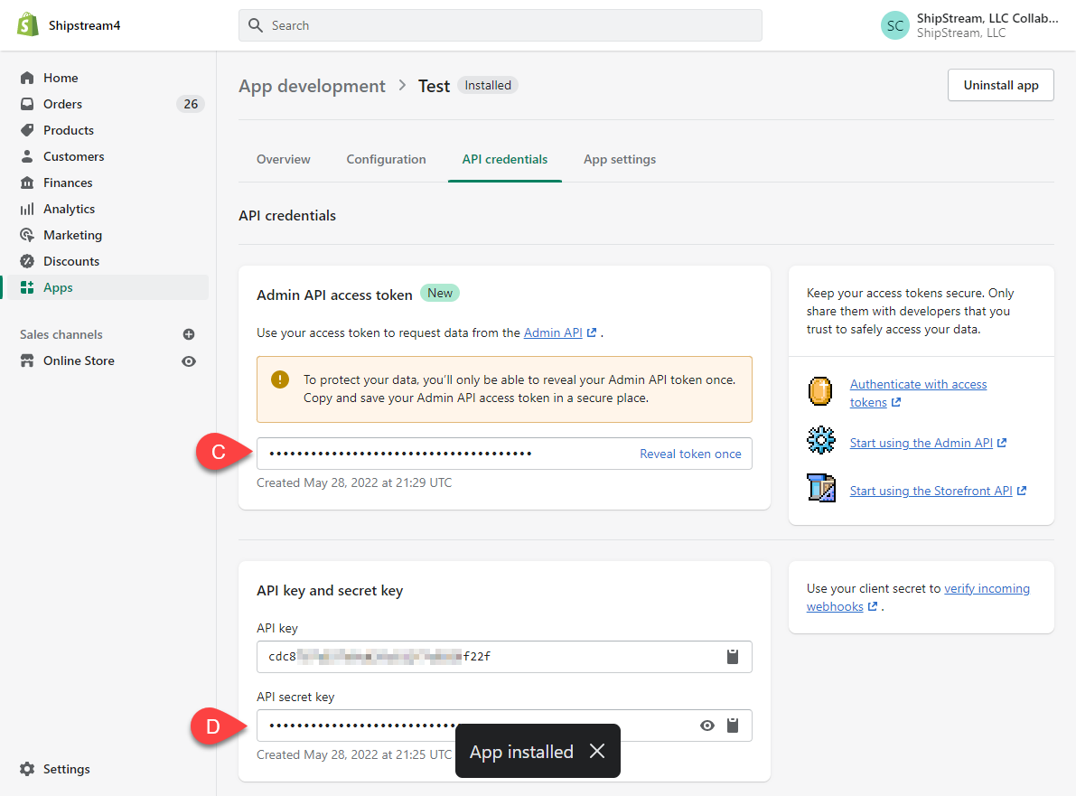Switch to the Overview tab
The width and height of the screenshot is (1076, 796).
(283, 159)
